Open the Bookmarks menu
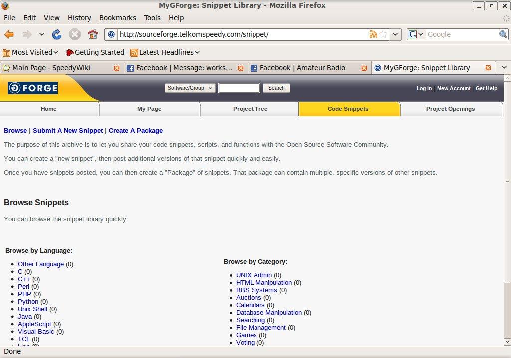 [x=117, y=18]
